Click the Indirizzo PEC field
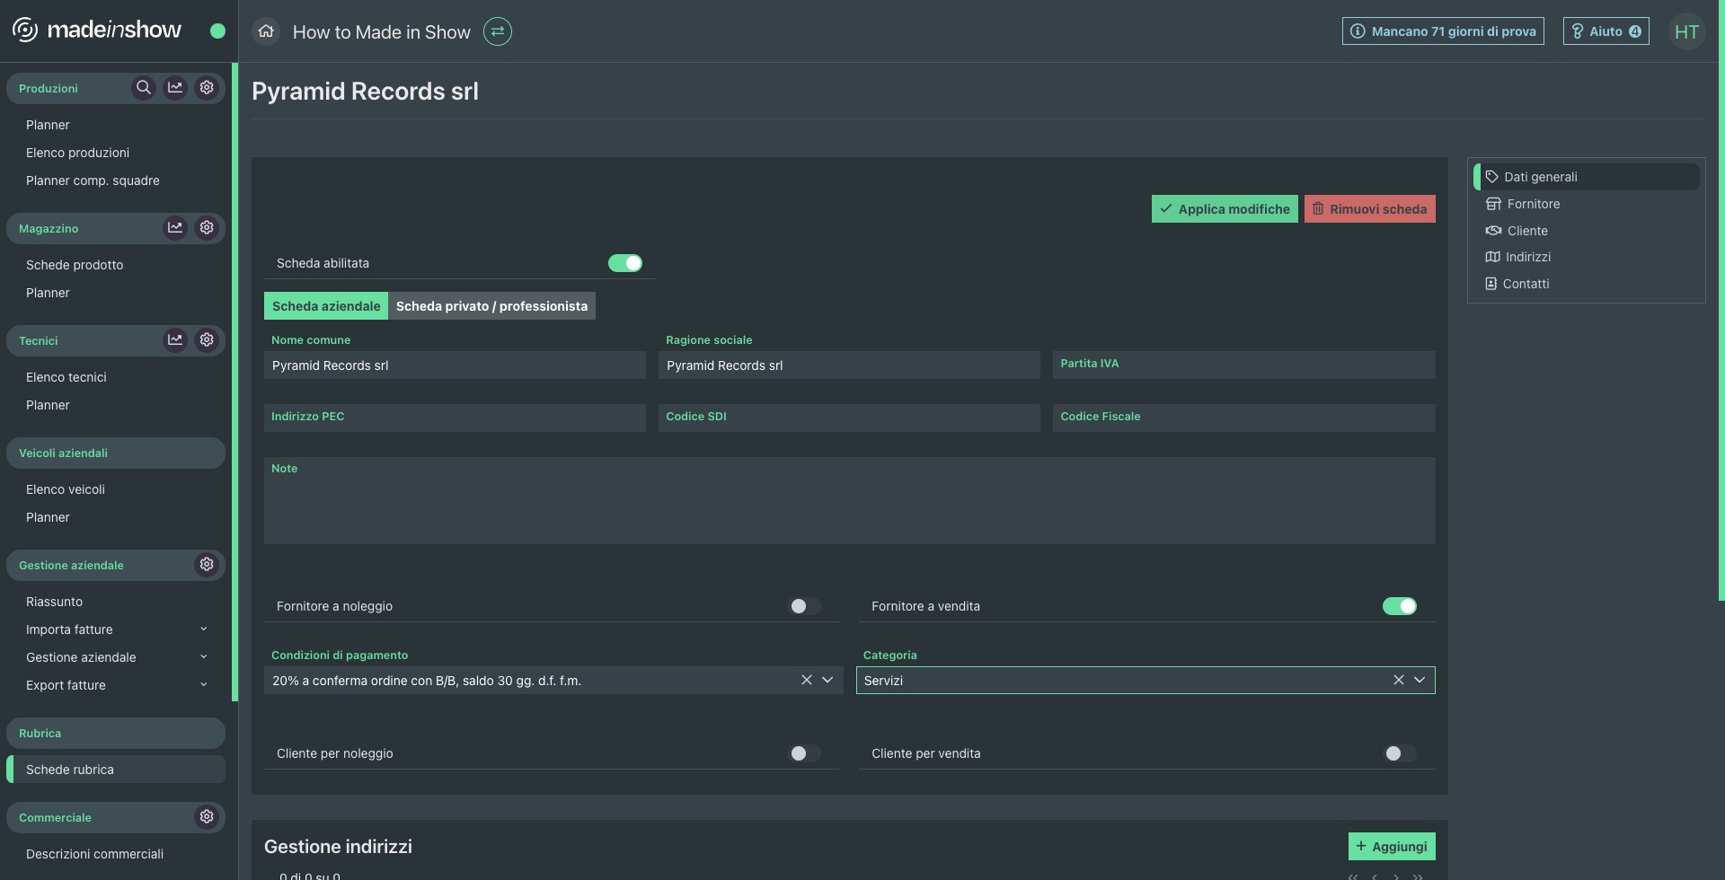Screen dimensions: 1725x880 coord(455,418)
